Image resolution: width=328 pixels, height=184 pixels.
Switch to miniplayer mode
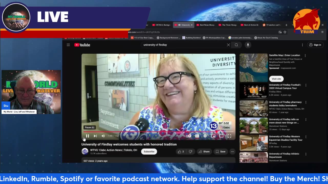point(213,136)
